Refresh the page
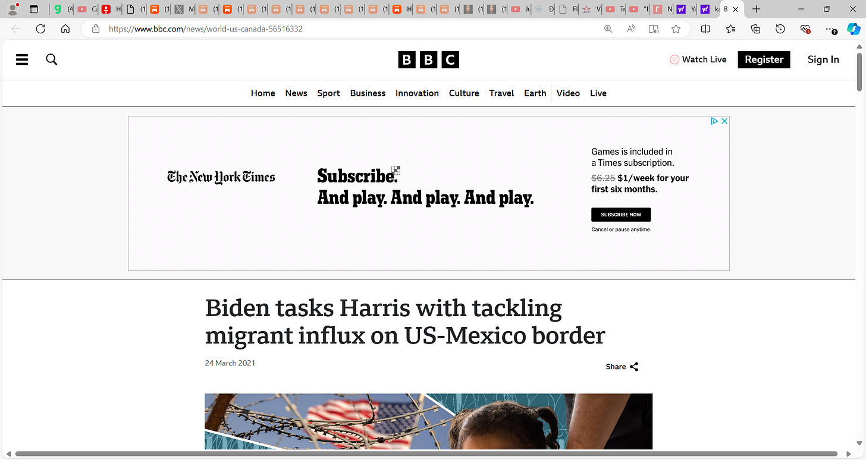 (40, 29)
